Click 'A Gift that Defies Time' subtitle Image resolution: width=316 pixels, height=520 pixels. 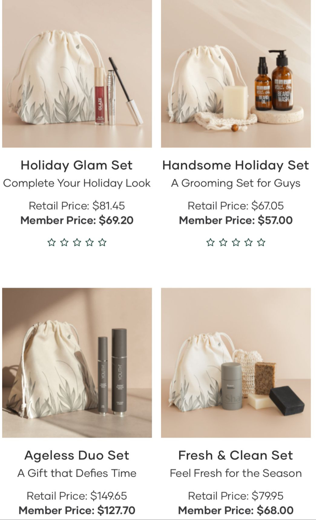(x=77, y=473)
